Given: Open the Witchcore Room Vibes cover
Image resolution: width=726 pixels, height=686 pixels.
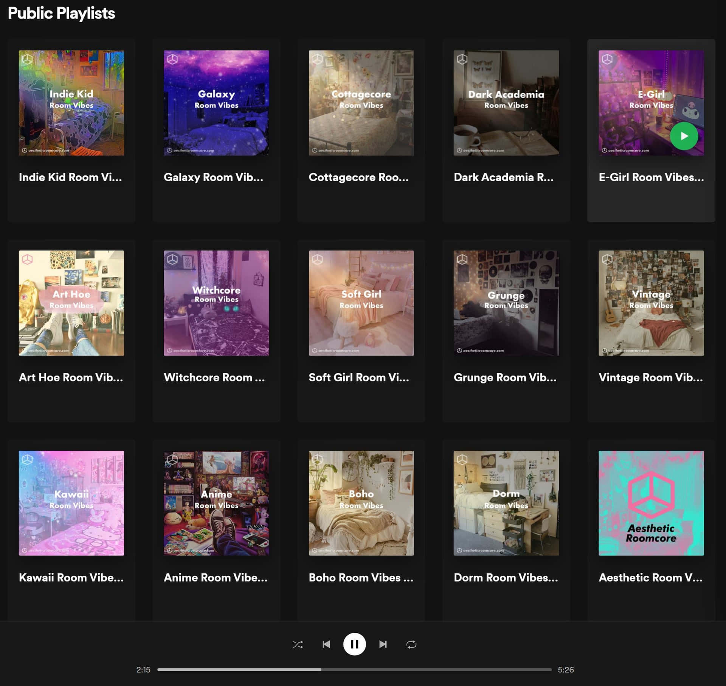Looking at the screenshot, I should (x=216, y=303).
